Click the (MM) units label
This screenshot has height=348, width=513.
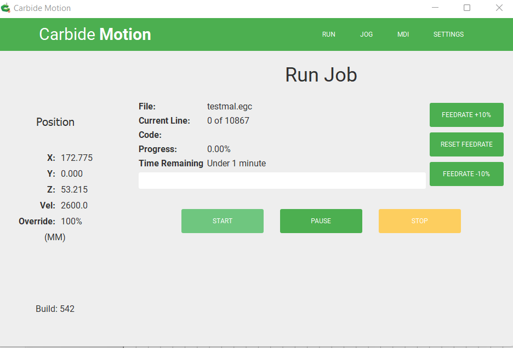pyautogui.click(x=55, y=237)
